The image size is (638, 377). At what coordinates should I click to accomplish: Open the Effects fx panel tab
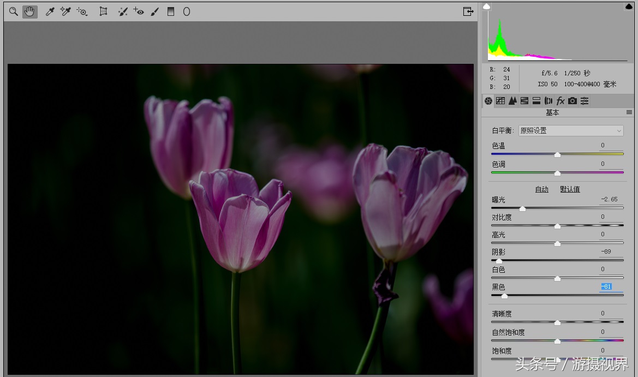pos(561,101)
